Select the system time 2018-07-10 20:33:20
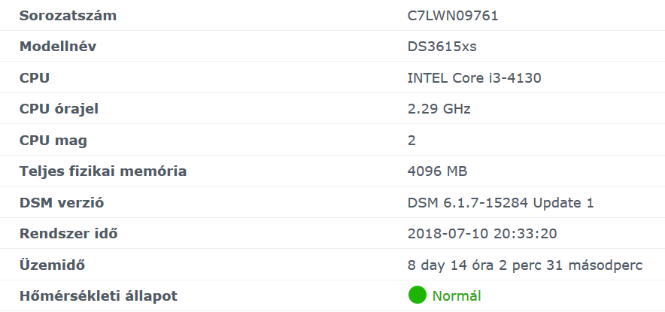665x312 pixels. click(481, 233)
